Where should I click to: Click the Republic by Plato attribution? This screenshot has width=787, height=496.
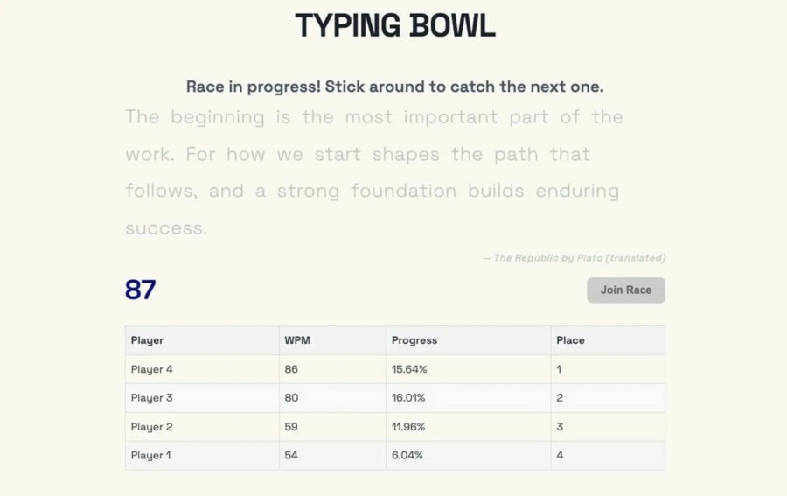click(575, 258)
